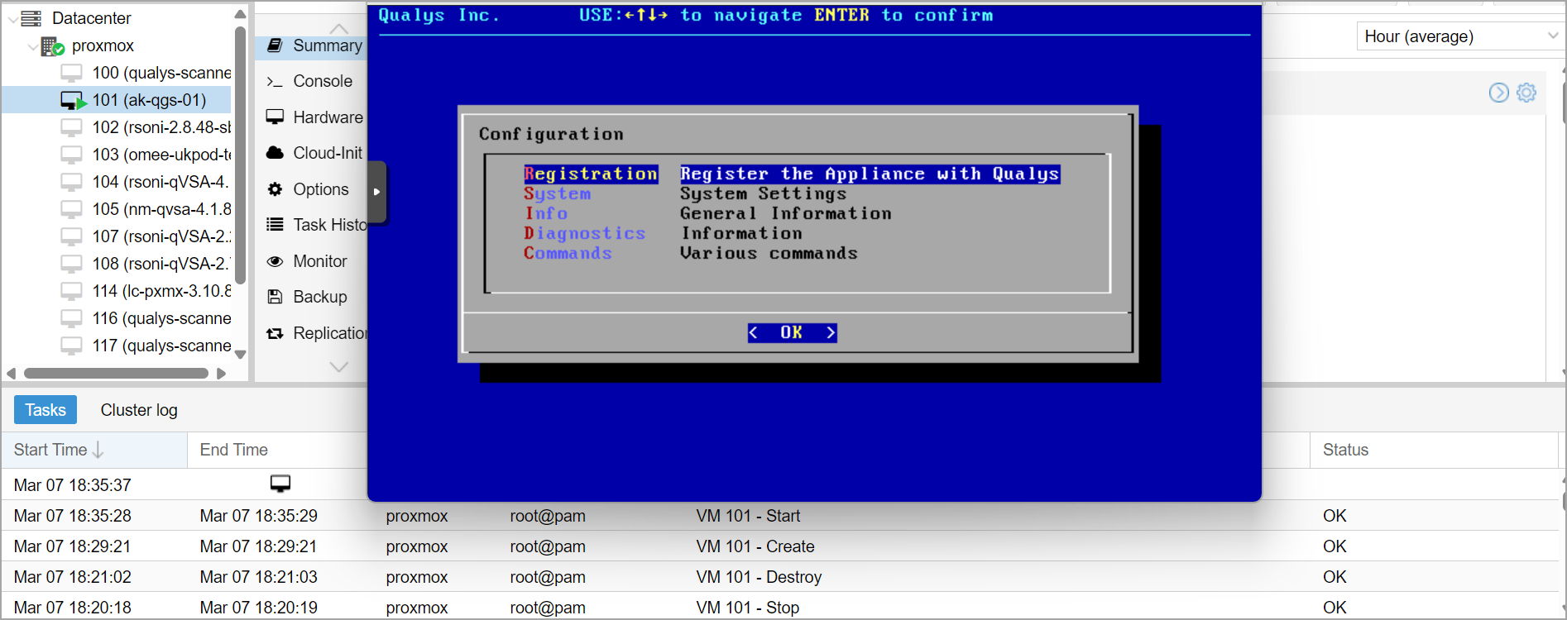The height and width of the screenshot is (620, 1567).
Task: Open the Monitor menu item
Action: [310, 261]
